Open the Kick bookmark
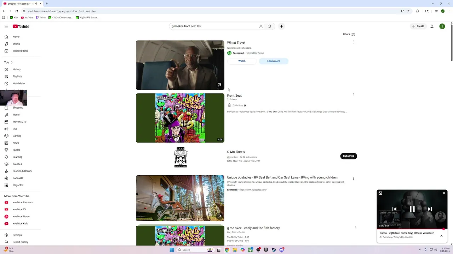This screenshot has width=453, height=254. click(14, 18)
